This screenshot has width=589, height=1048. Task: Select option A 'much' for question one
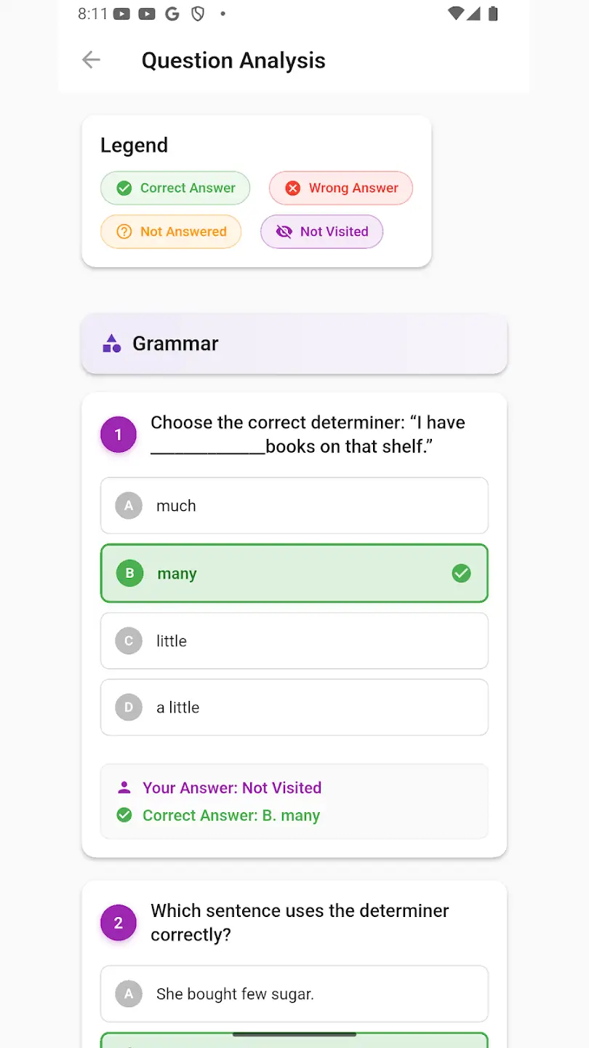pyautogui.click(x=294, y=505)
